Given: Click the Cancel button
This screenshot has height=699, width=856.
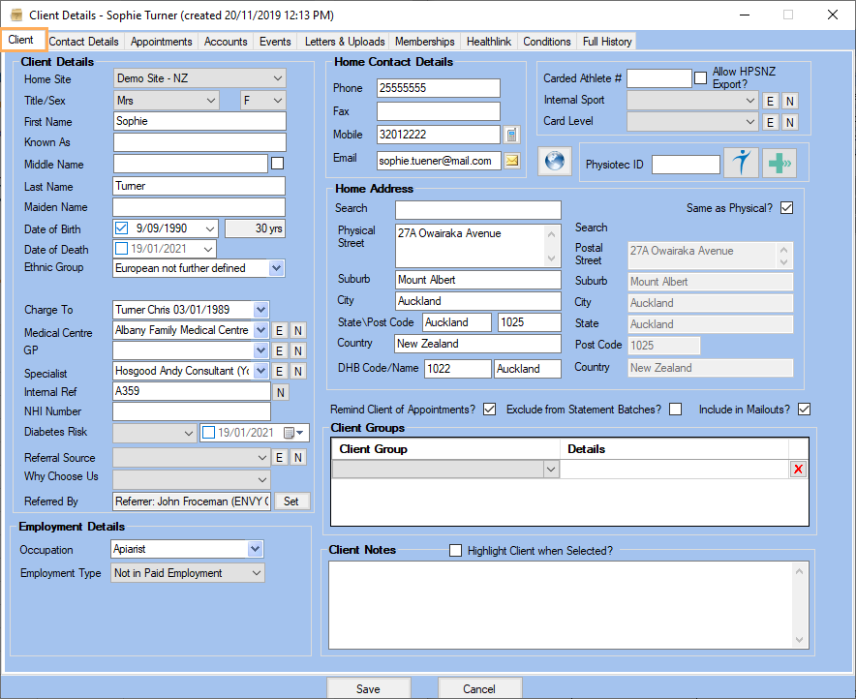Looking at the screenshot, I should [480, 688].
